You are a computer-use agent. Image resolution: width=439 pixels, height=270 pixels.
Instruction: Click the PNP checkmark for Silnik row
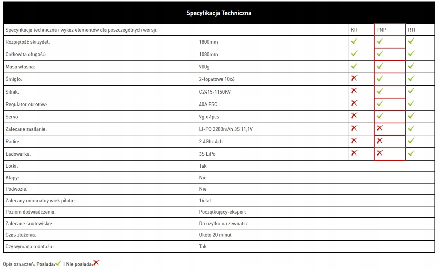pyautogui.click(x=380, y=91)
